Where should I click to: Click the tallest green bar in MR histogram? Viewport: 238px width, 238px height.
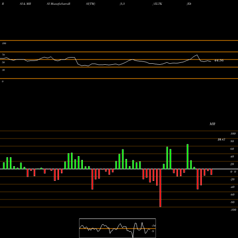pos(188,157)
